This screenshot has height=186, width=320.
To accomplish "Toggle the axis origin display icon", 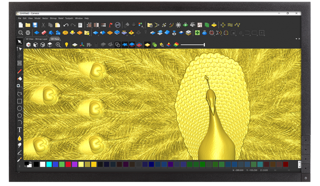I will [81, 44].
